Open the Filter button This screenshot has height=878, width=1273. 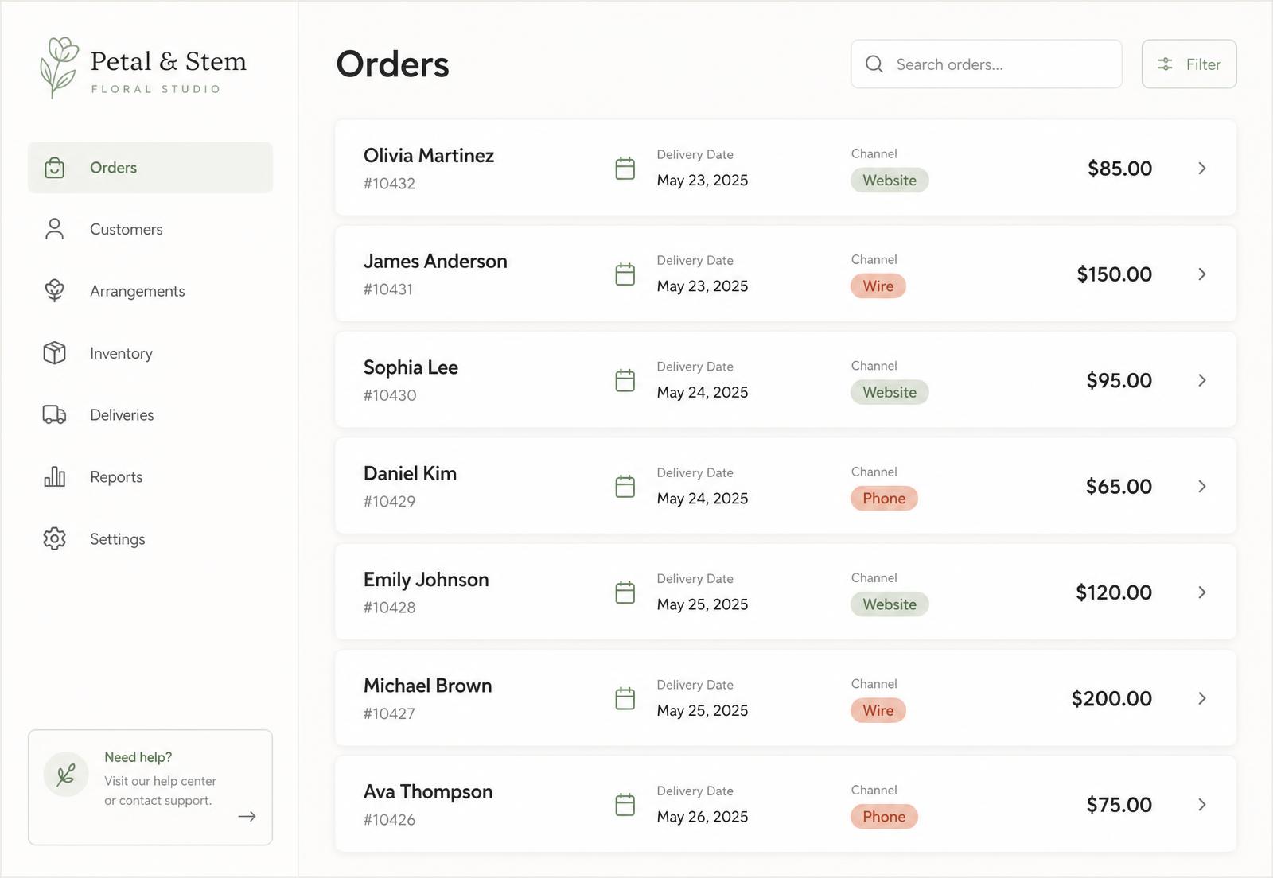(x=1189, y=64)
